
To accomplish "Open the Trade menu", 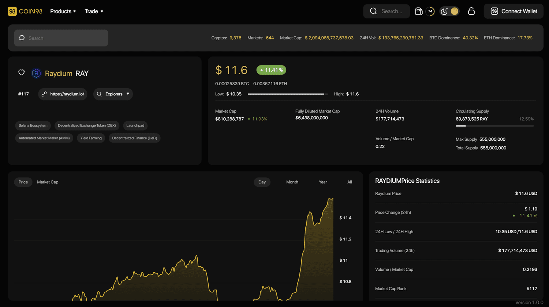I will point(94,11).
